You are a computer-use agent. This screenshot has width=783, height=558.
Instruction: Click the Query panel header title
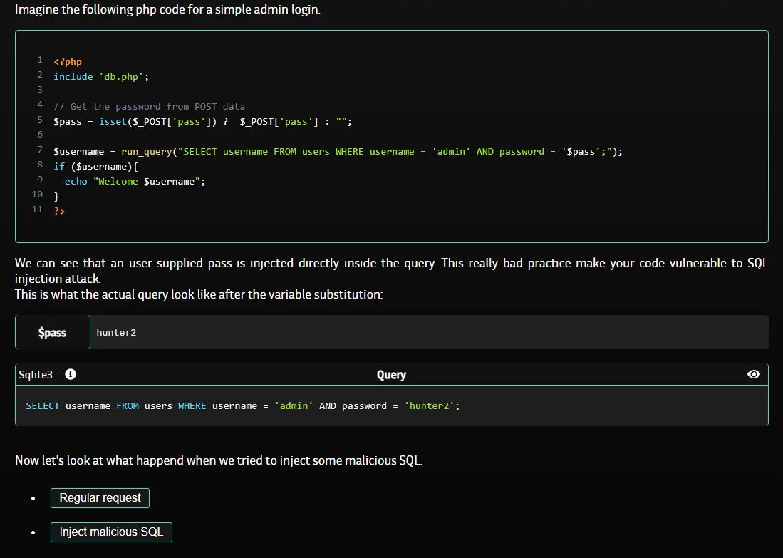pos(391,375)
